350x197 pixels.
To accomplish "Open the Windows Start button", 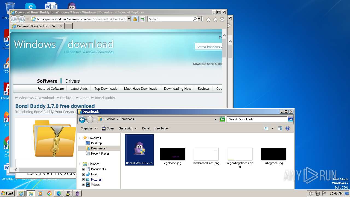I will tap(7, 193).
